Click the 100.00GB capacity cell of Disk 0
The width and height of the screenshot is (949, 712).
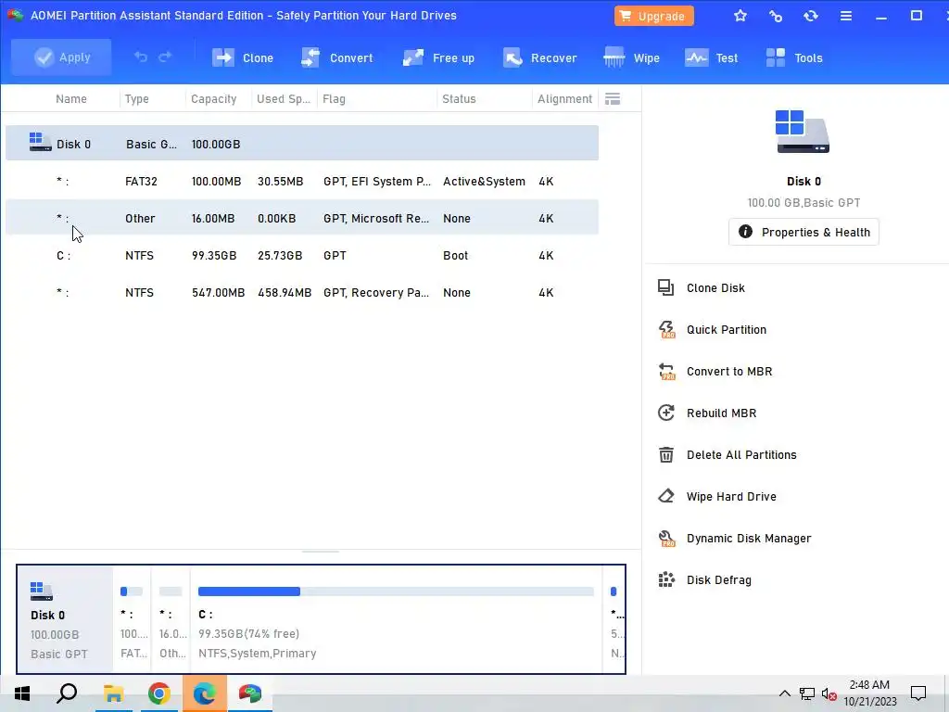(x=216, y=144)
